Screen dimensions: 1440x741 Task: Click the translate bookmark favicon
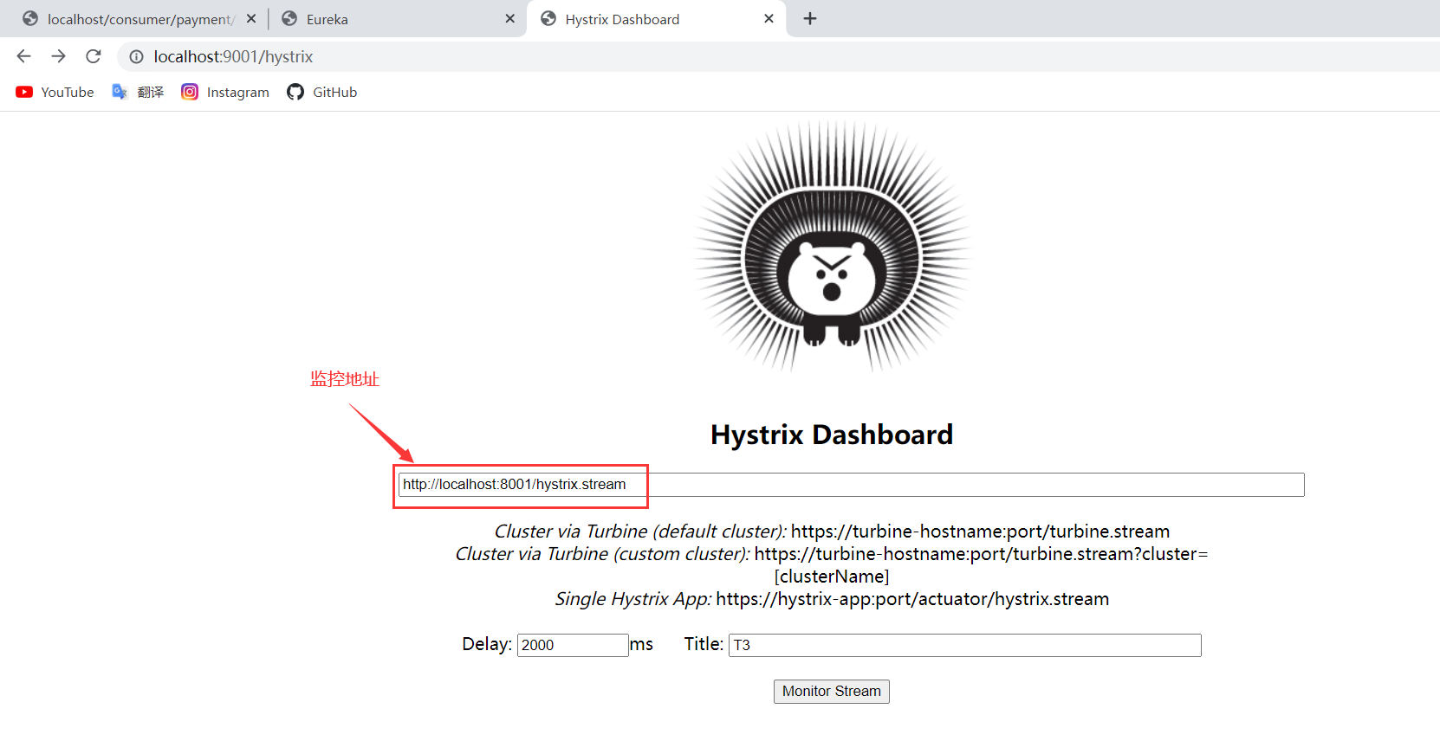coord(120,92)
